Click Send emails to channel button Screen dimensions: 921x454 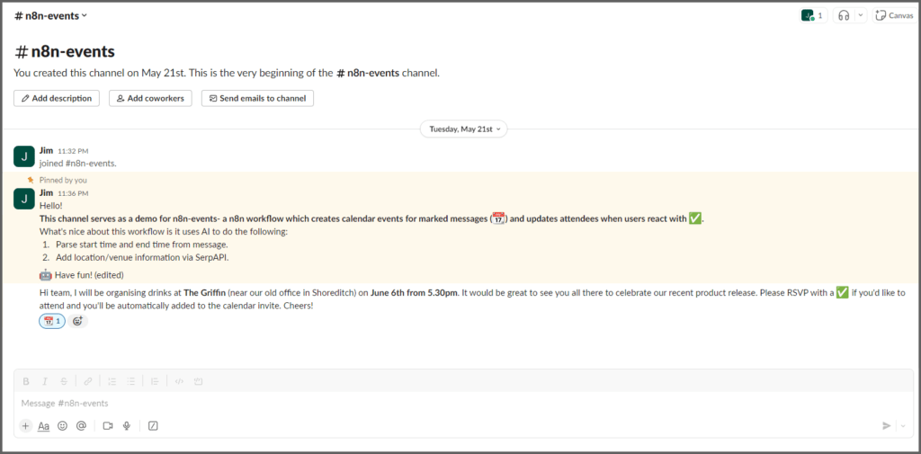pyautogui.click(x=257, y=98)
